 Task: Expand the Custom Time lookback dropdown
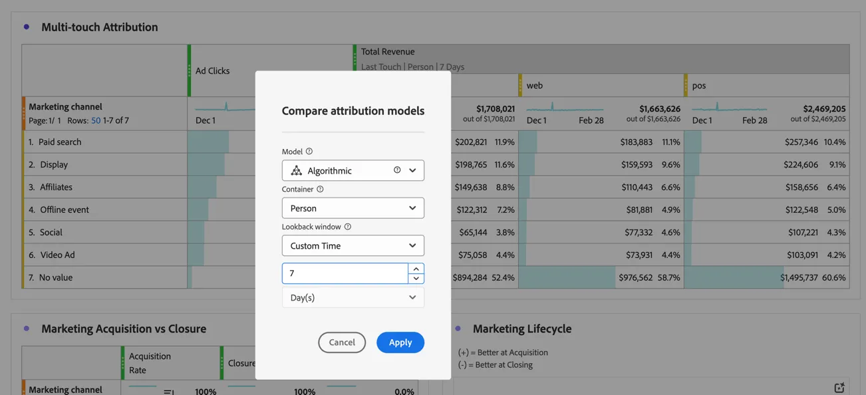[x=353, y=245]
